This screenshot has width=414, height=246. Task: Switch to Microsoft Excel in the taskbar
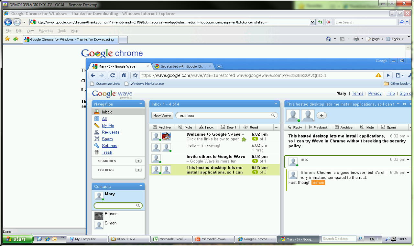coord(171,239)
